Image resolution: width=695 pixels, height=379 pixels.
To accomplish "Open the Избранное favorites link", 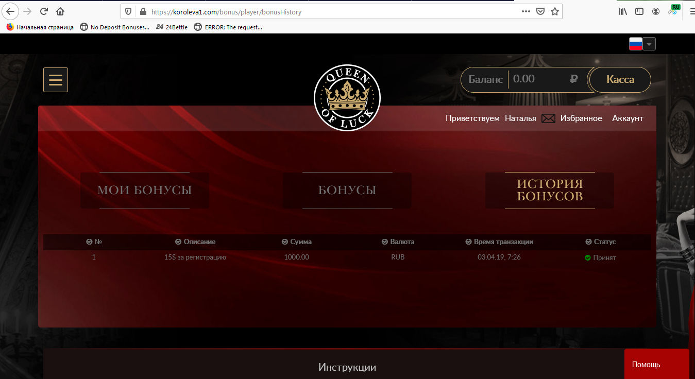I will point(581,118).
